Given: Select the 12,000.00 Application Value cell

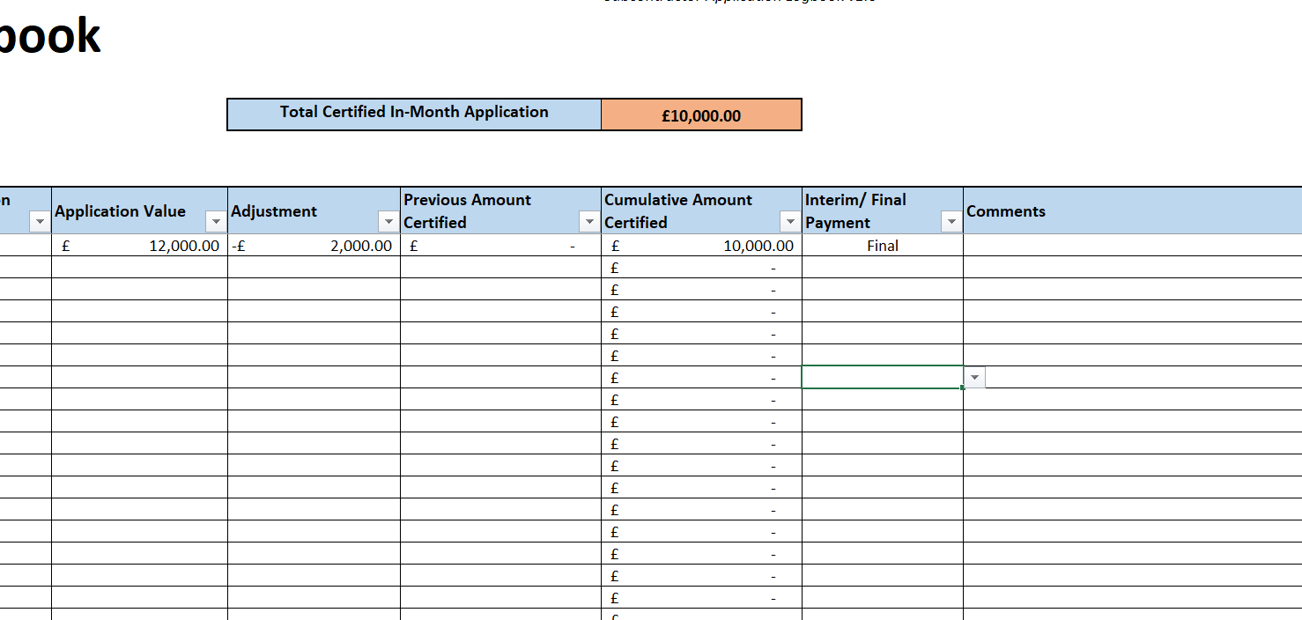Looking at the screenshot, I should 139,246.
